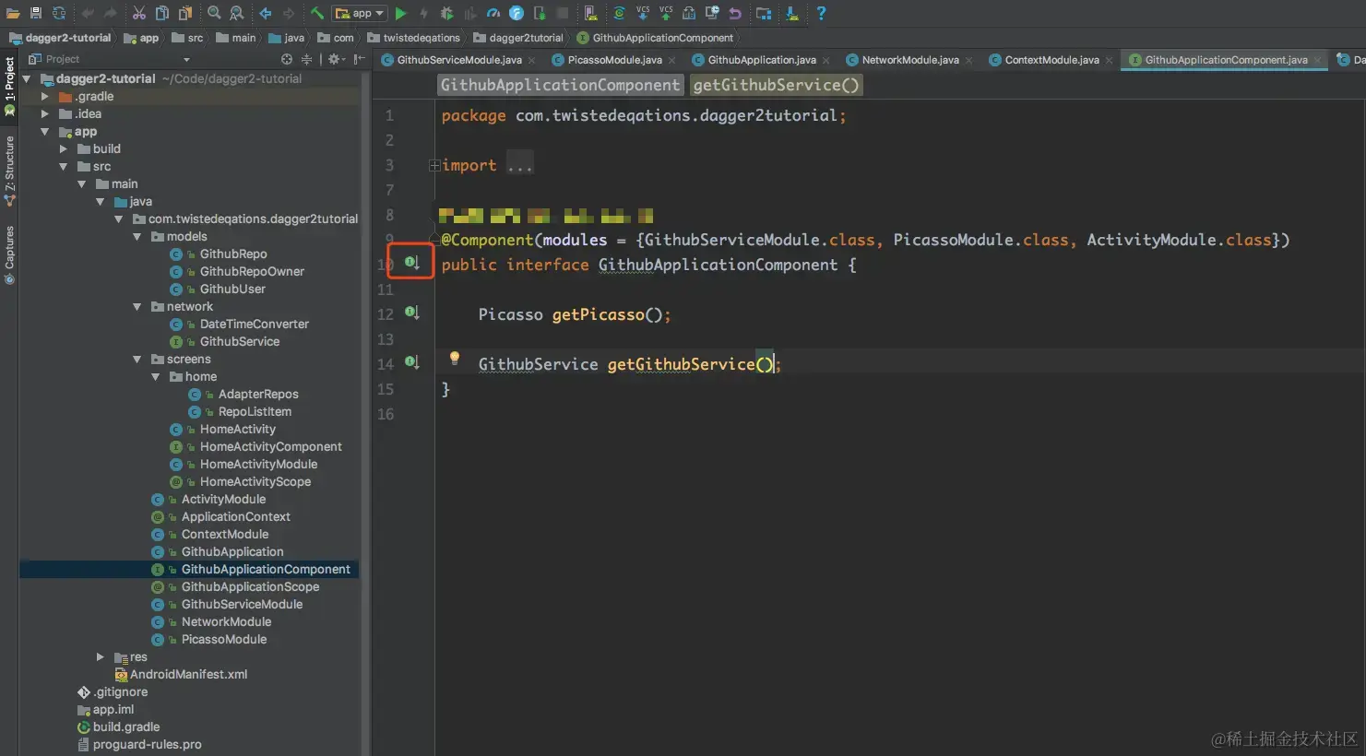Open the app run configuration dropdown

(361, 13)
